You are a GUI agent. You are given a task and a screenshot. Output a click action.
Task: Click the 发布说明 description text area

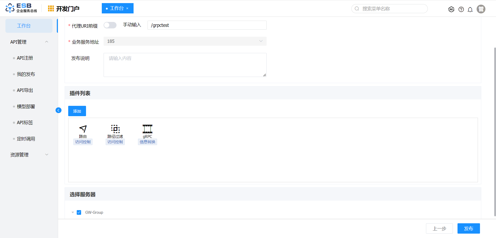tap(185, 65)
